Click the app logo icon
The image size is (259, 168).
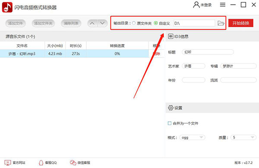7,7
